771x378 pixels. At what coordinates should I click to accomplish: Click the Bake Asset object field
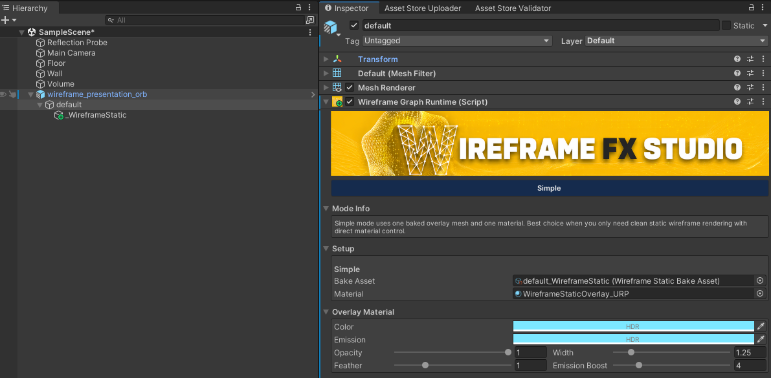633,281
